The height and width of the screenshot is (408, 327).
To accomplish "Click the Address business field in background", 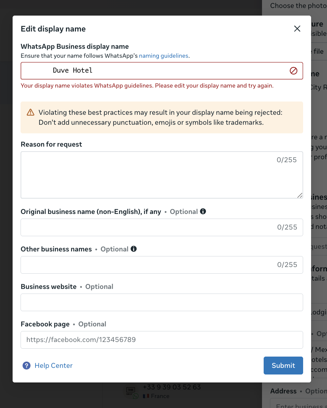I will point(298,404).
